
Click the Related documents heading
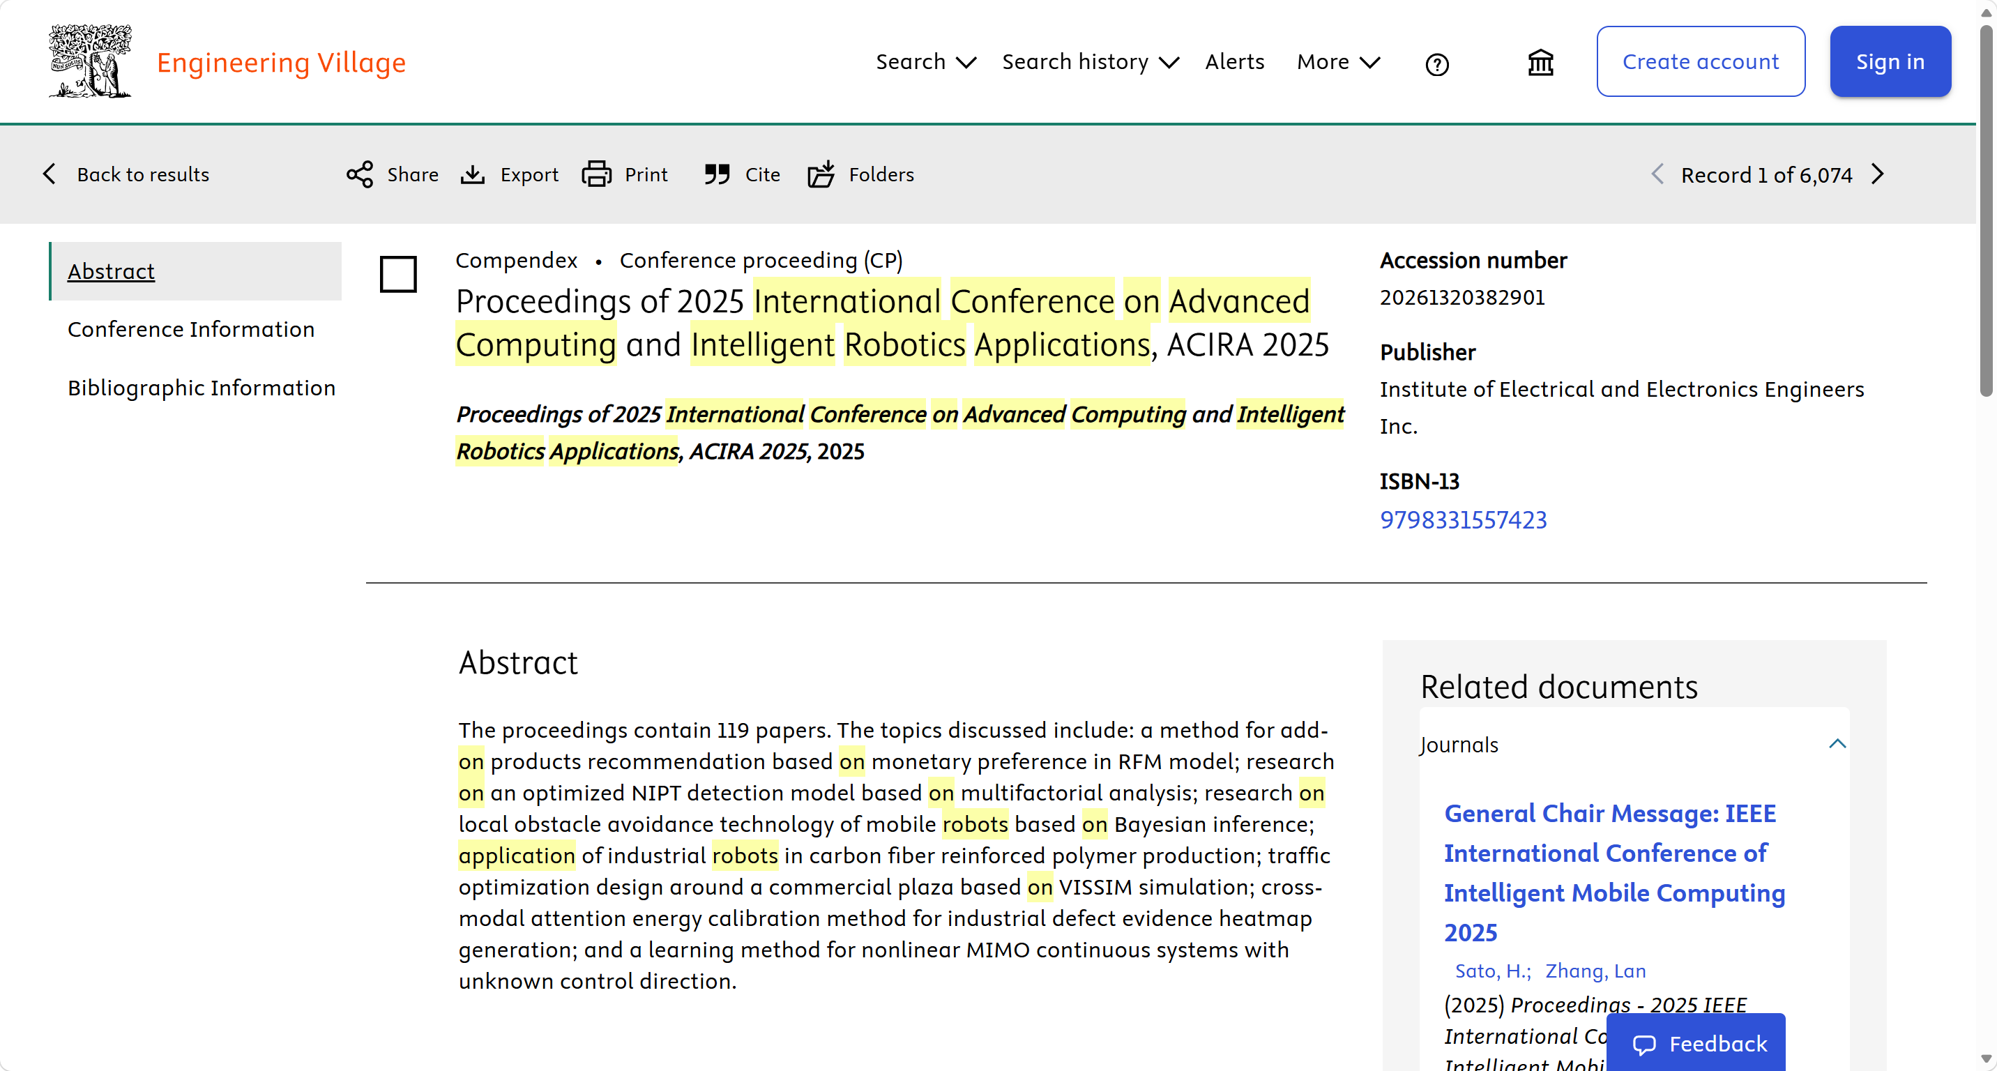point(1559,688)
